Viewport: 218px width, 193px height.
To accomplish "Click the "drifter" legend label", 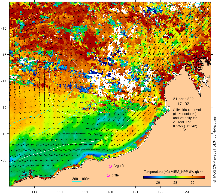I will (x=116, y=175).
